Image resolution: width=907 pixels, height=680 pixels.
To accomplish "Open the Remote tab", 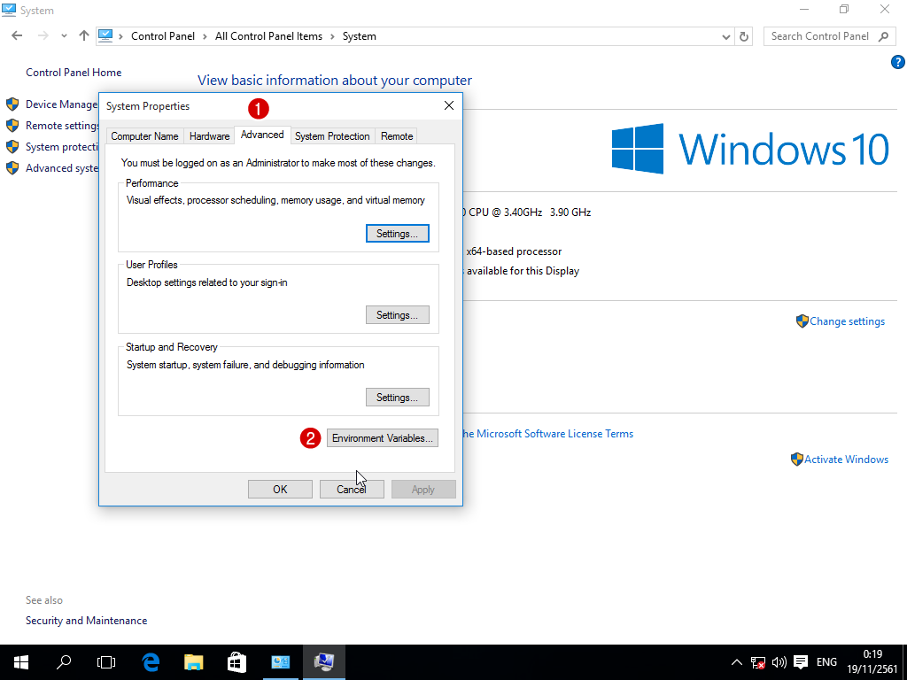I will click(x=397, y=136).
